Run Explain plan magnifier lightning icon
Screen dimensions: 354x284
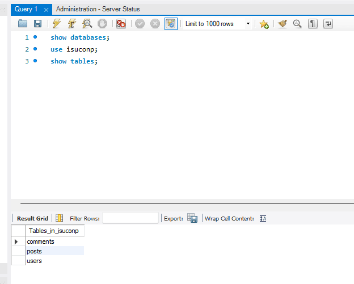[87, 24]
